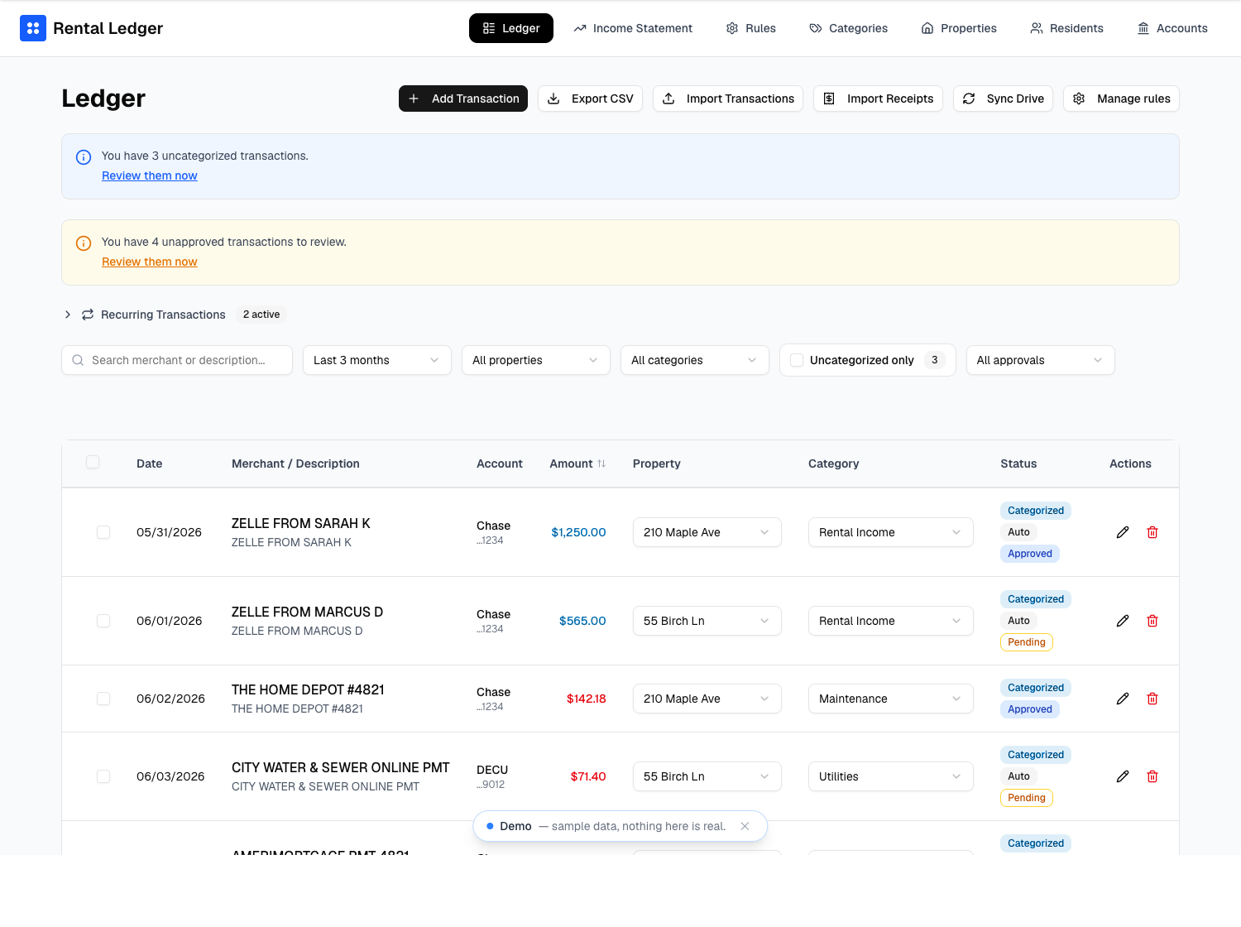
Task: Change property for ZELLE FROM SARAH K row
Action: pos(707,532)
